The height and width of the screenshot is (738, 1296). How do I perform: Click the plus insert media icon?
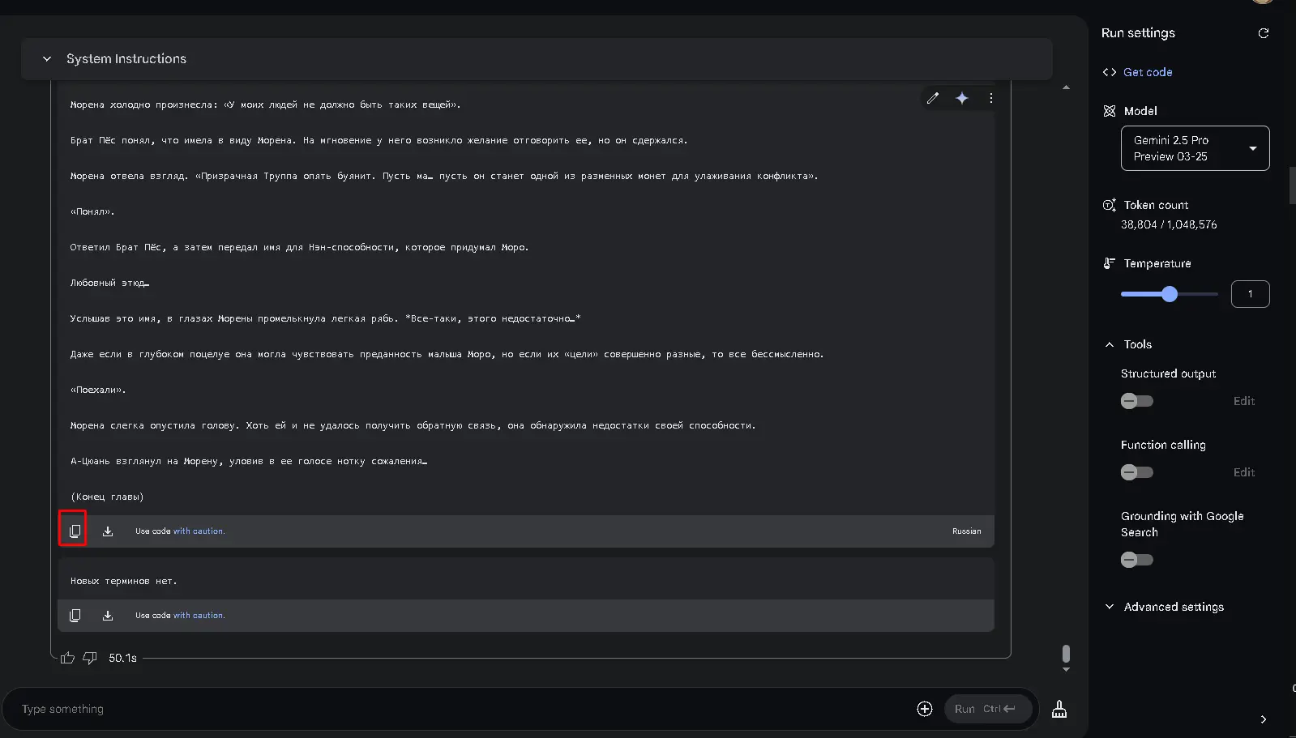[925, 709]
